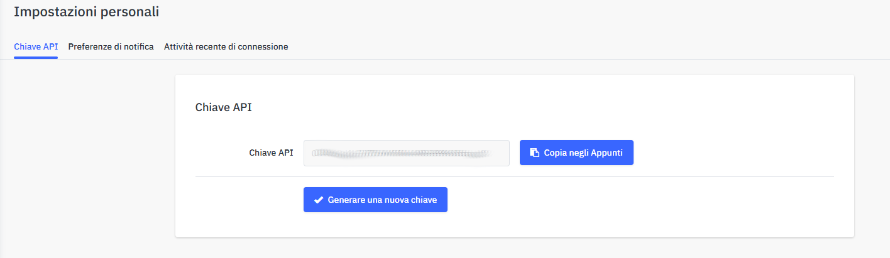Click the checkmark icon in Generare button

pyautogui.click(x=319, y=200)
